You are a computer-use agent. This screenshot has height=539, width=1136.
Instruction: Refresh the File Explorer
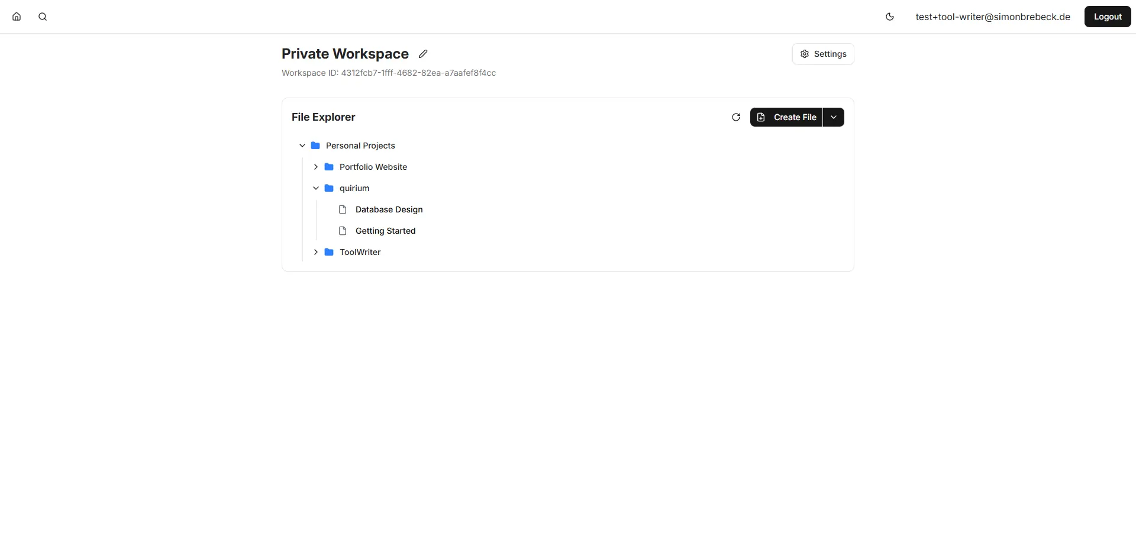735,117
